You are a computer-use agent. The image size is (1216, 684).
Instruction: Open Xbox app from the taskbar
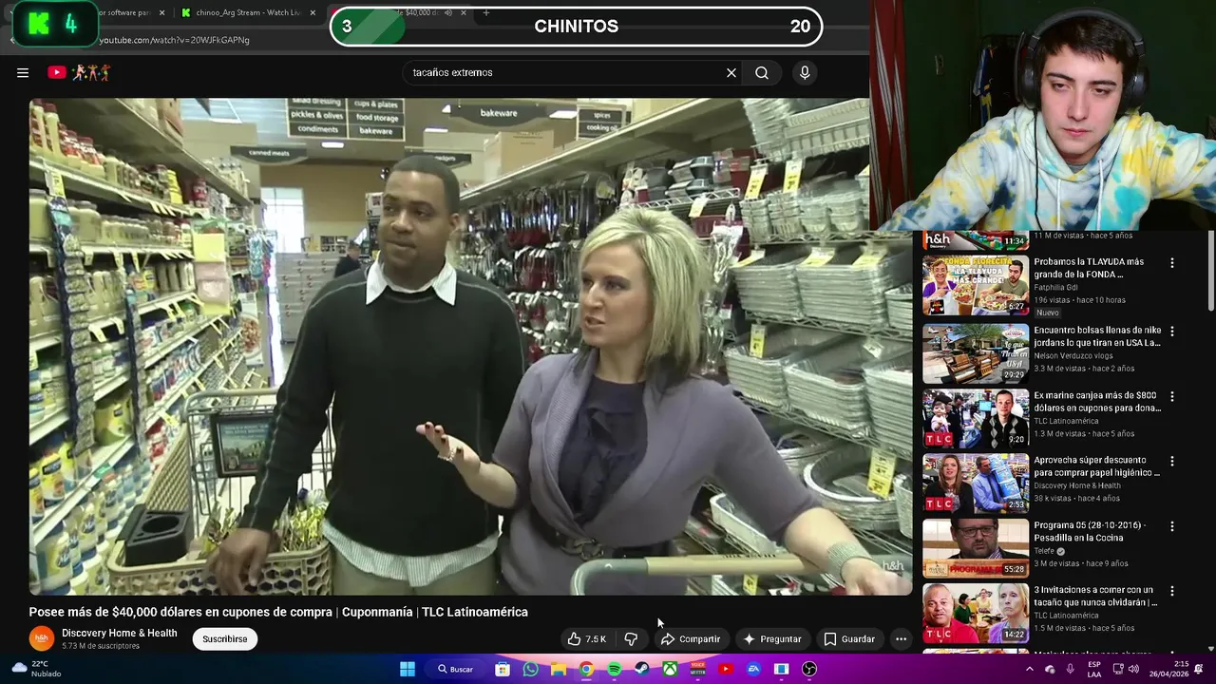[670, 669]
